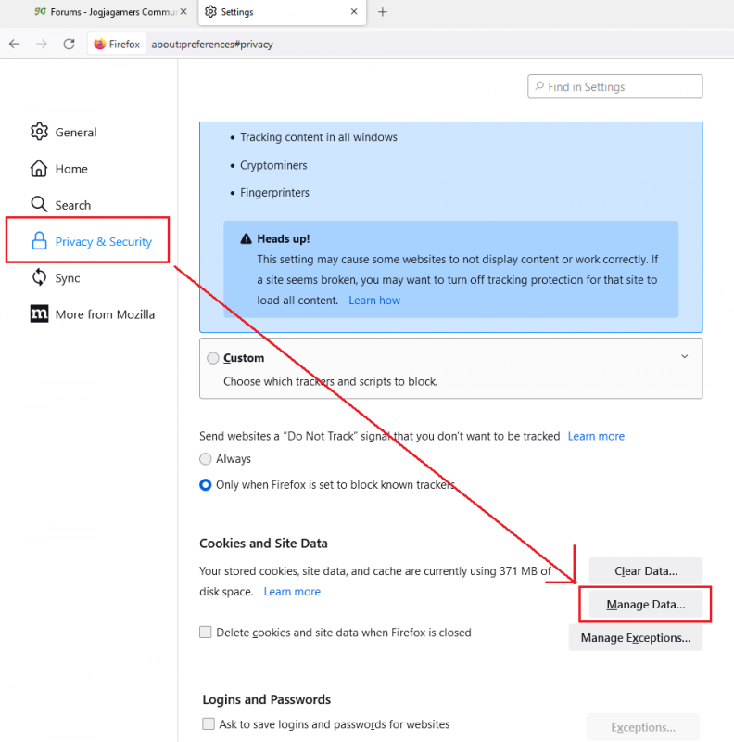734x742 pixels.
Task: Follow the Learn how link in Heads up
Action: tap(374, 301)
